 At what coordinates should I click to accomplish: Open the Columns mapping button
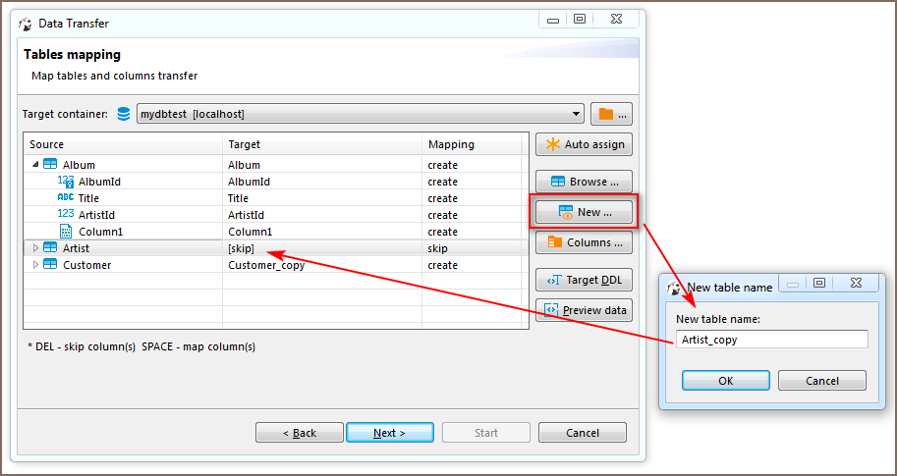pyautogui.click(x=584, y=242)
